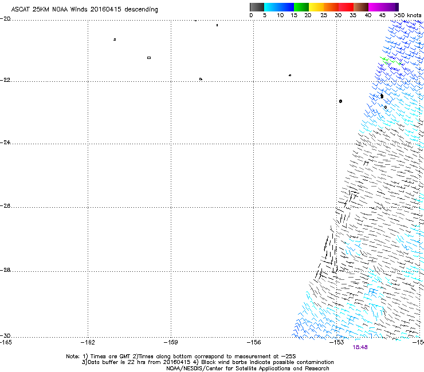
Task: Click the '45' legend scale label
Action: (x=382, y=15)
